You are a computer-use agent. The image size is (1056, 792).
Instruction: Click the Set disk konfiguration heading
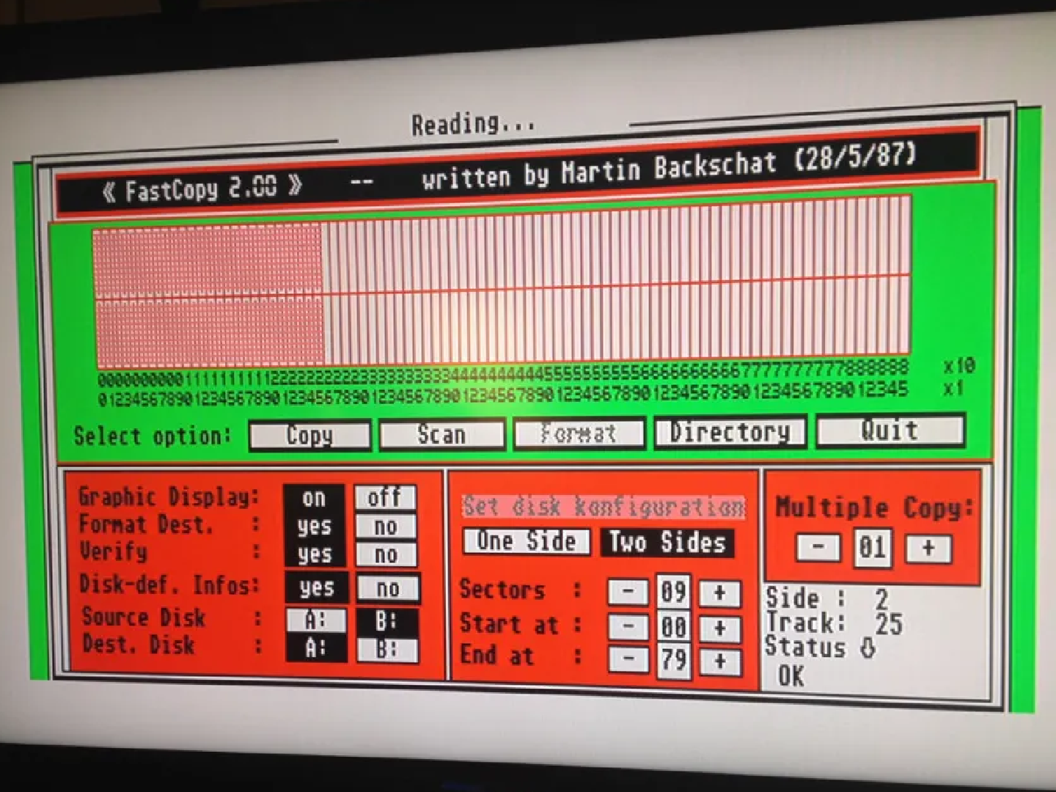[604, 507]
